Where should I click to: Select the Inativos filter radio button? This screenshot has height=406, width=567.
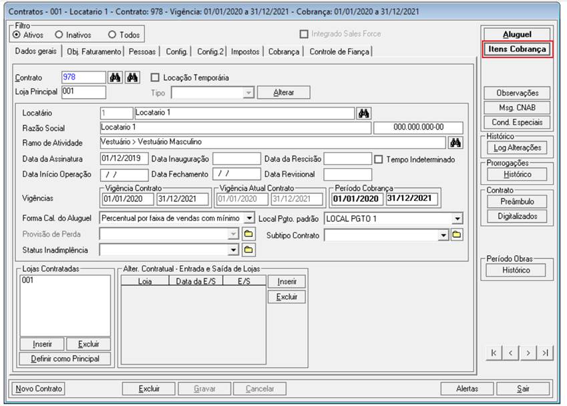coord(59,35)
